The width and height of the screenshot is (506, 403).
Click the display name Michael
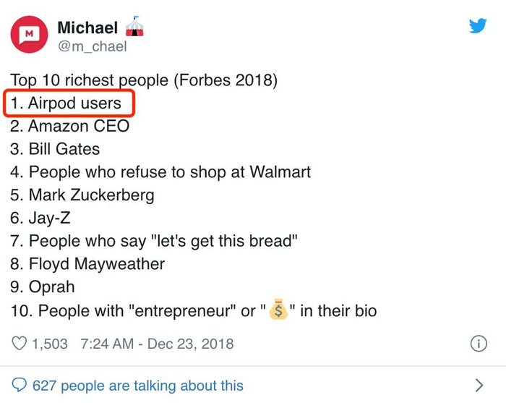coord(87,28)
